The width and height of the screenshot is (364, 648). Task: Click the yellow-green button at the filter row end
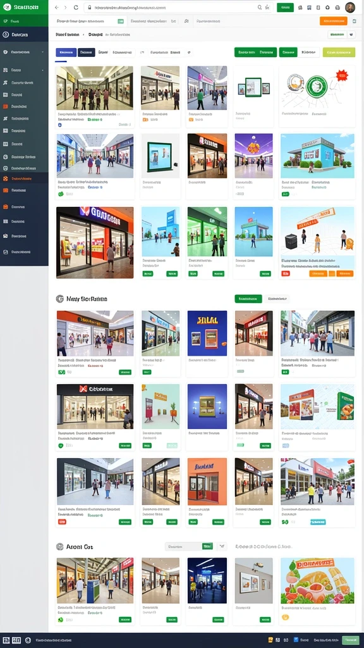tap(339, 52)
